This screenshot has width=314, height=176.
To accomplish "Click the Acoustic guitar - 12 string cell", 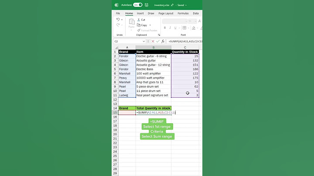I will [154, 65].
